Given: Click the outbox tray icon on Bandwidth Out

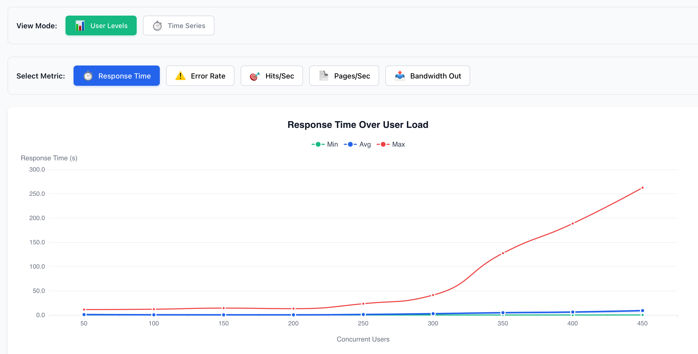Looking at the screenshot, I should point(400,76).
